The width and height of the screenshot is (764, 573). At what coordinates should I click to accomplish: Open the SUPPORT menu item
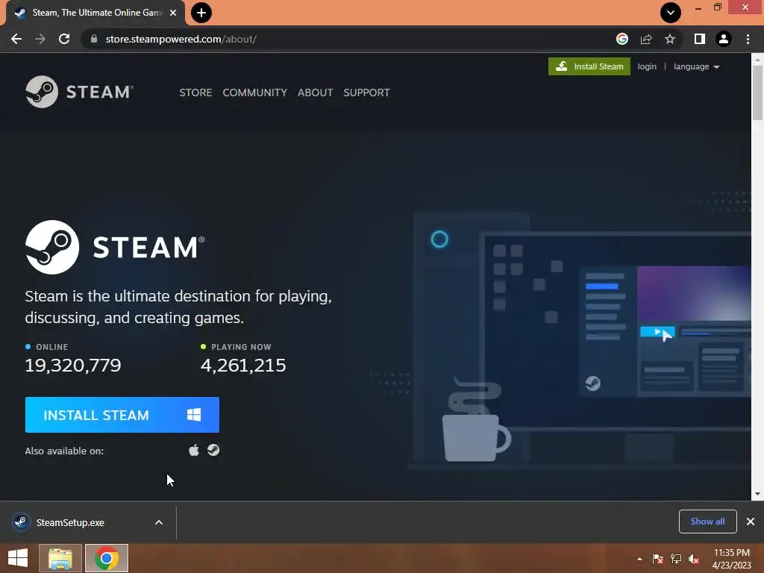pyautogui.click(x=366, y=93)
